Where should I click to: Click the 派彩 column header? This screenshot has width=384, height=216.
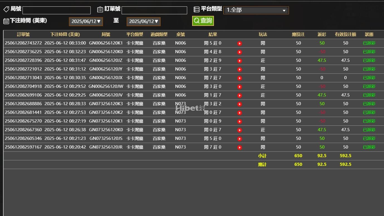[322, 35]
